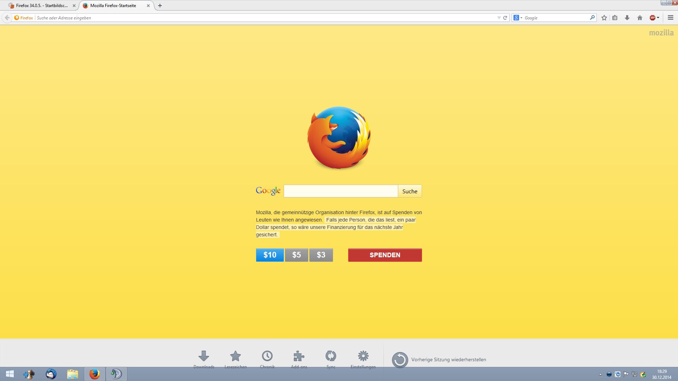678x381 pixels.
Task: Select the $10 donation amount
Action: (x=270, y=255)
